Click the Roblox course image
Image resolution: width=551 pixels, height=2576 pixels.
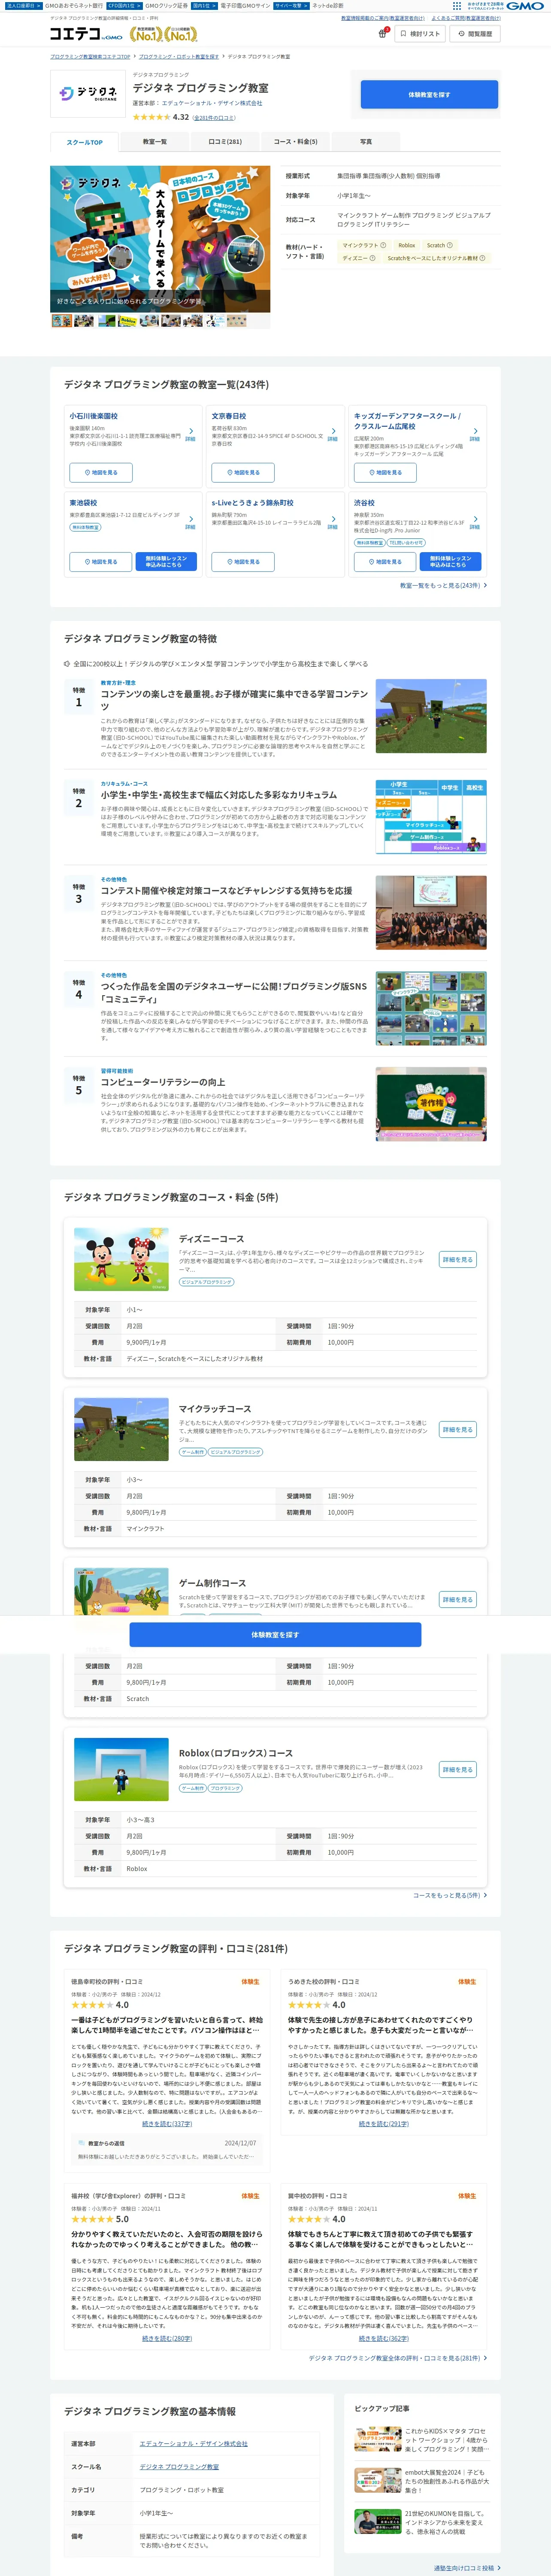pyautogui.click(x=121, y=1769)
